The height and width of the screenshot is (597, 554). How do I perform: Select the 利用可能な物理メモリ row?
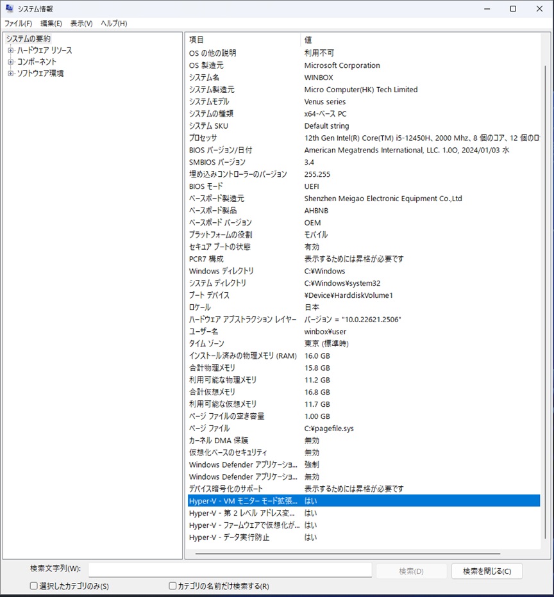pos(364,380)
